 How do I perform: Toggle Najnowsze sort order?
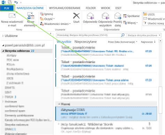click(148, 42)
